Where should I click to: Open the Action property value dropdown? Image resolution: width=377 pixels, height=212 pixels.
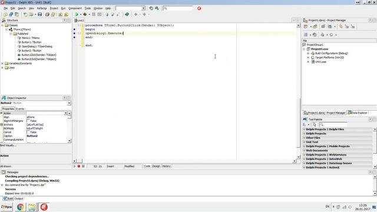click(65, 113)
